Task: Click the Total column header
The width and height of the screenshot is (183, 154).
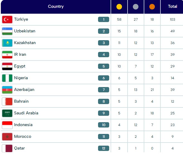Action: [x=172, y=6]
